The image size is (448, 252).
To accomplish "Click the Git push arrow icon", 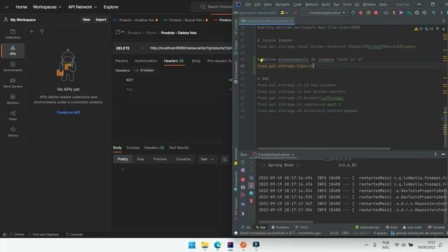I will click(x=401, y=13).
